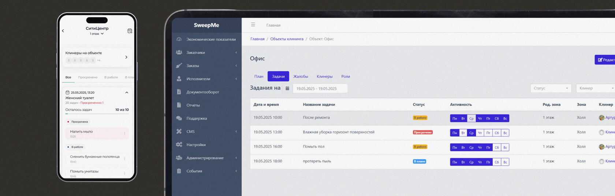This screenshot has height=196, width=615.
Task: Click the Заказчики people icon in sidebar
Action: click(179, 52)
